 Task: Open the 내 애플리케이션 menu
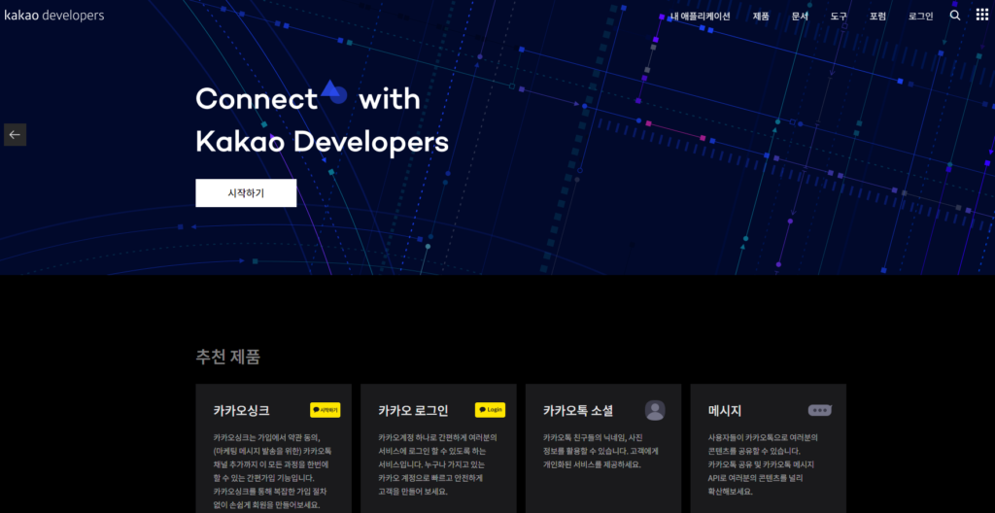coord(700,17)
